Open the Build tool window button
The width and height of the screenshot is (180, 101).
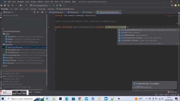click(38, 92)
